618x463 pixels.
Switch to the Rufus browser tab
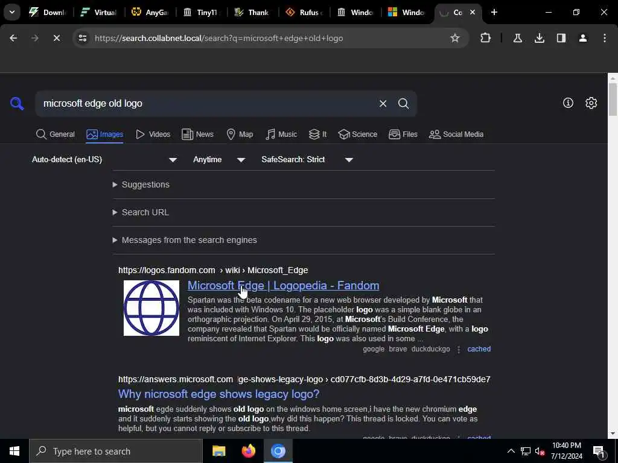304,12
